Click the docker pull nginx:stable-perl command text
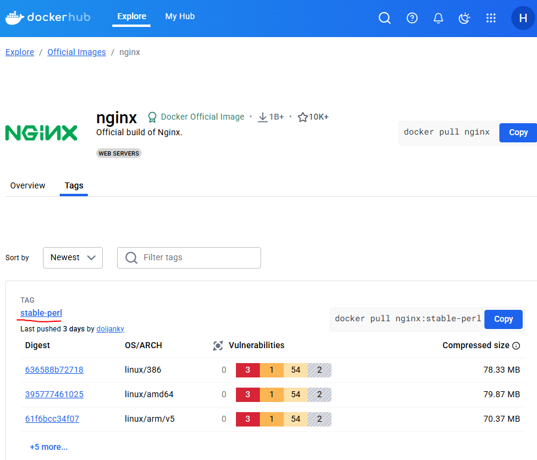The width and height of the screenshot is (537, 460). (x=407, y=319)
